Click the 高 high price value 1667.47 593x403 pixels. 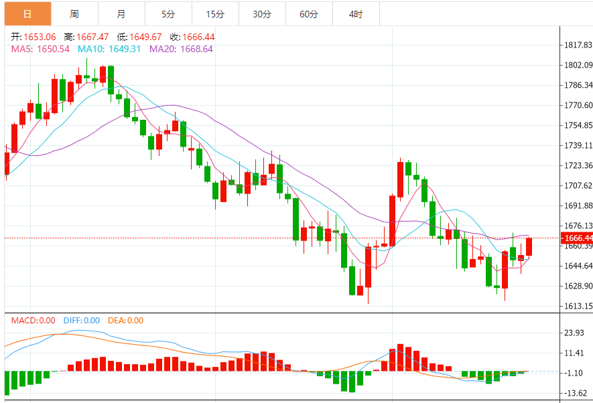tap(92, 37)
